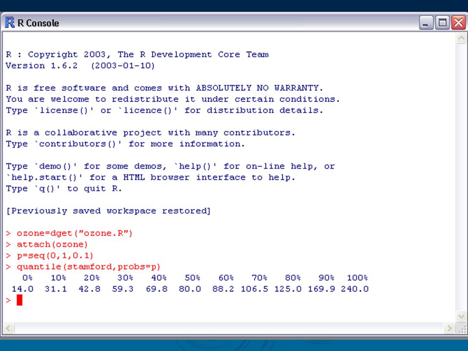
Task: Click the "Type `demo()'" line
Action: click(171, 166)
